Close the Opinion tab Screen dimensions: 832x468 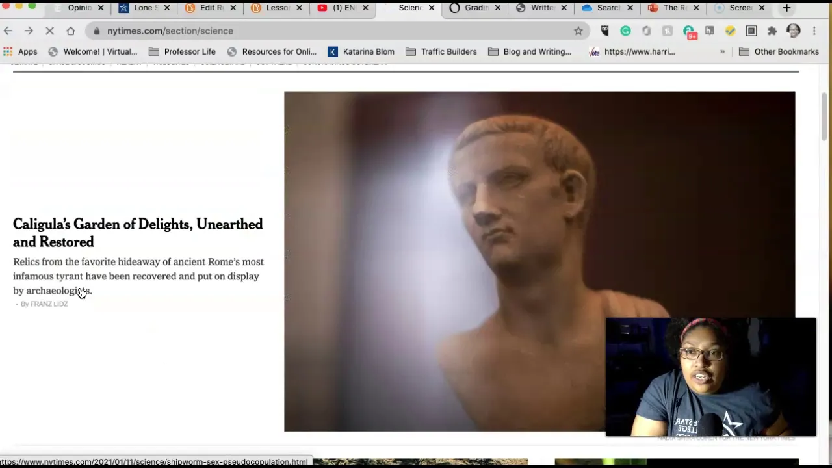point(101,8)
